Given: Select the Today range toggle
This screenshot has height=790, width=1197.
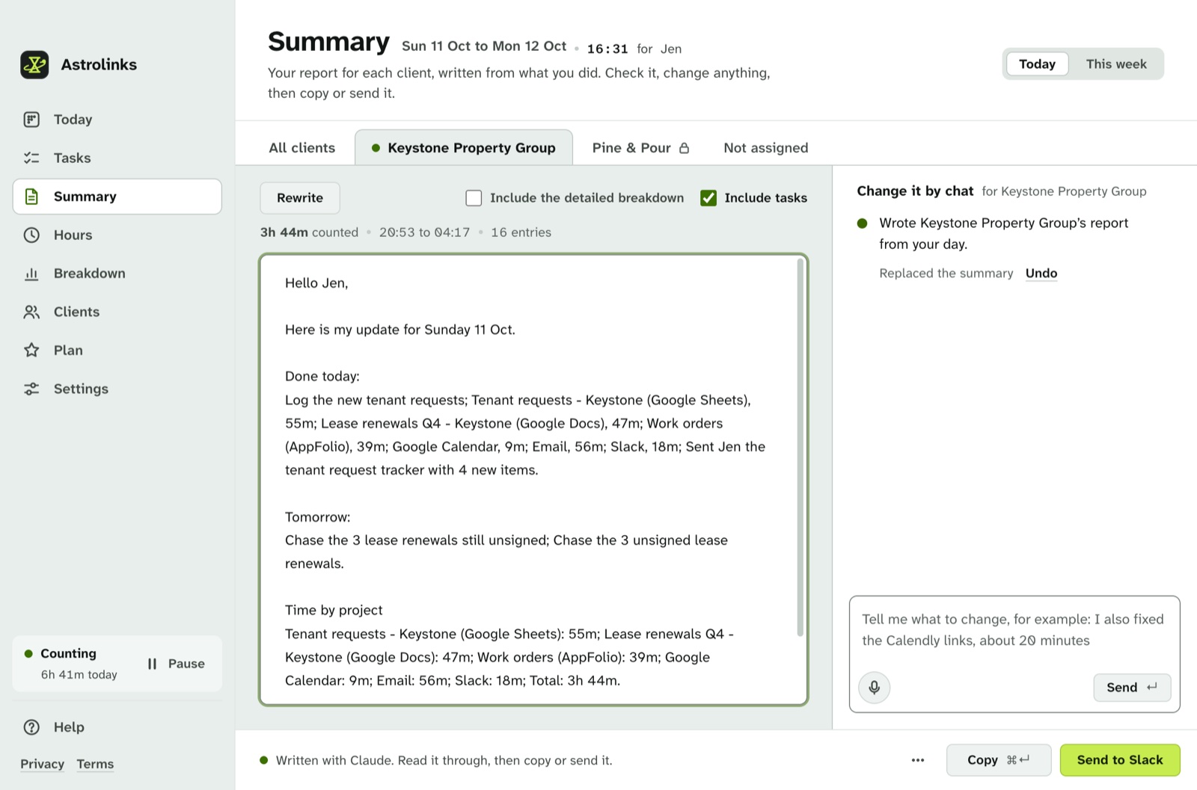Looking at the screenshot, I should (1037, 64).
